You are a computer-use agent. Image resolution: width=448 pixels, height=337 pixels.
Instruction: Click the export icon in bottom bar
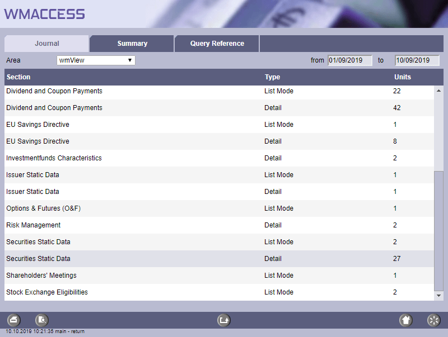click(x=224, y=320)
